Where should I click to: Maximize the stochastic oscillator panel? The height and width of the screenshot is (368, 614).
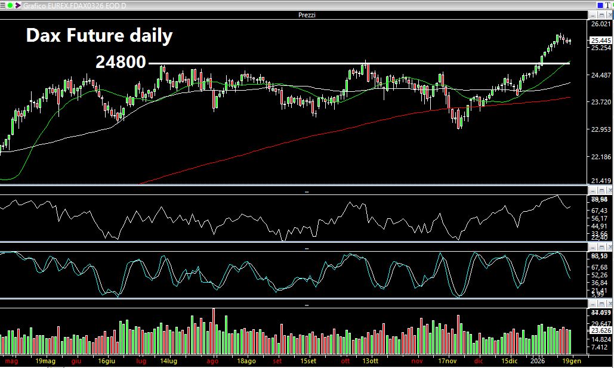(x=601, y=247)
